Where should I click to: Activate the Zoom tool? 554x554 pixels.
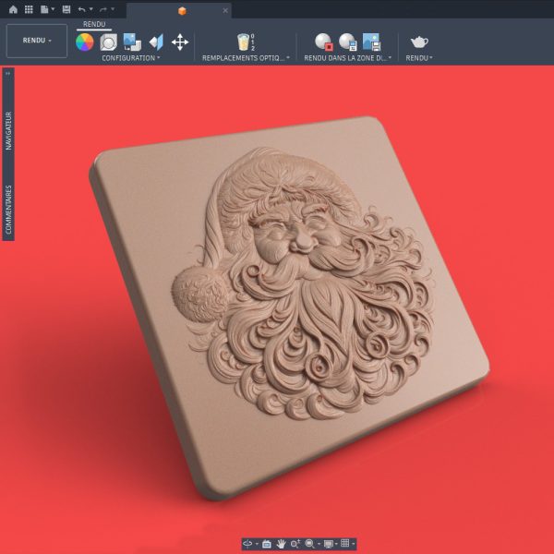(295, 544)
